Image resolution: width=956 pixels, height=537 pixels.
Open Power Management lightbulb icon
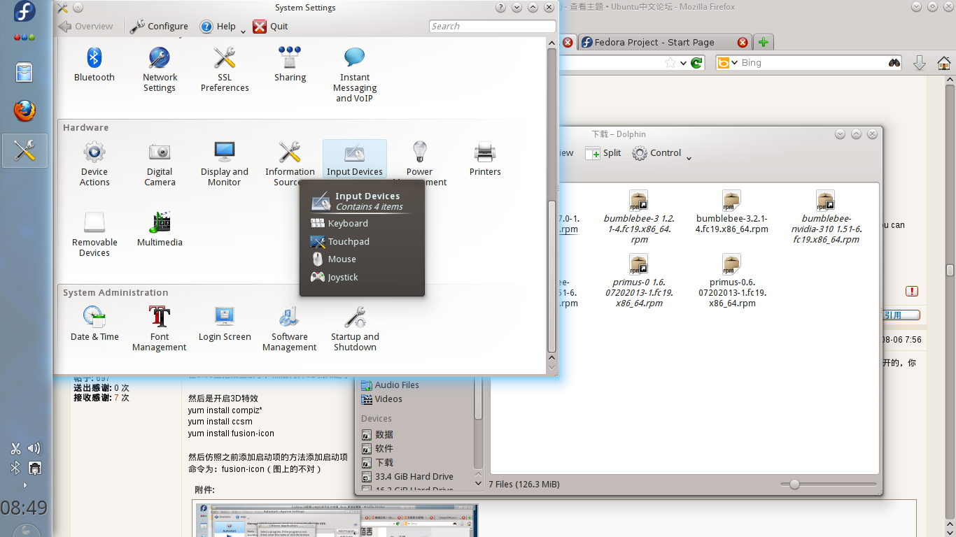pos(419,152)
